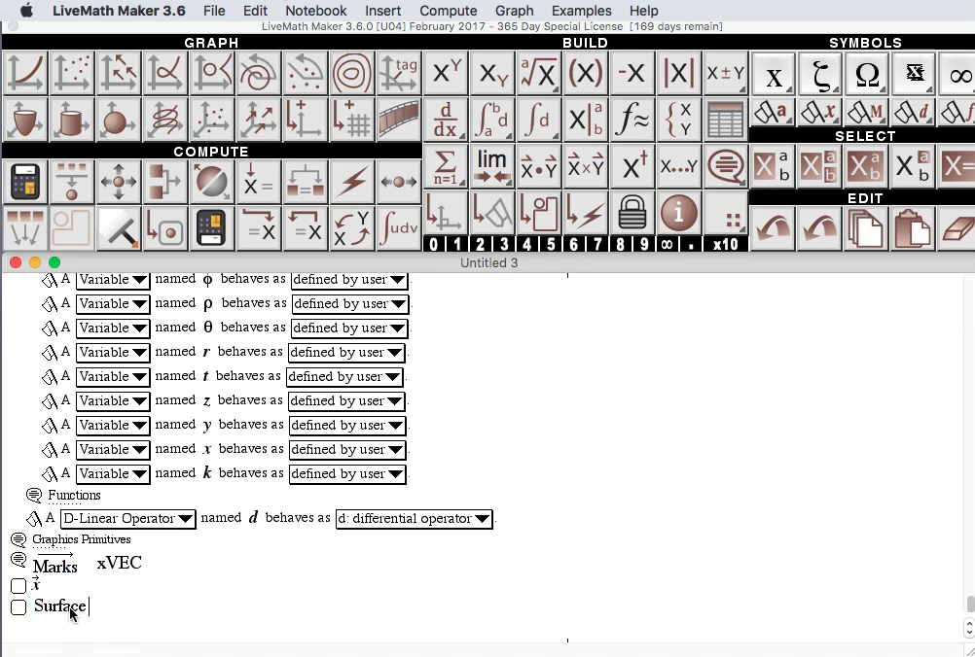This screenshot has height=657, width=975.
Task: Open the D-Linear Operator dropdown
Action: [127, 518]
